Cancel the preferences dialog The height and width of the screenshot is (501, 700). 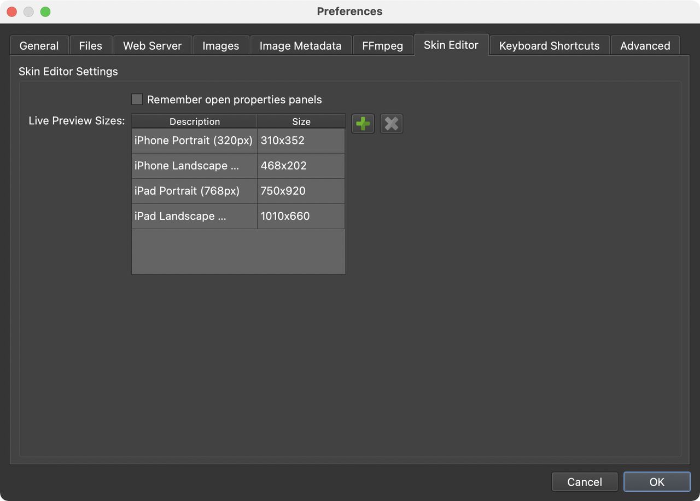coord(585,482)
